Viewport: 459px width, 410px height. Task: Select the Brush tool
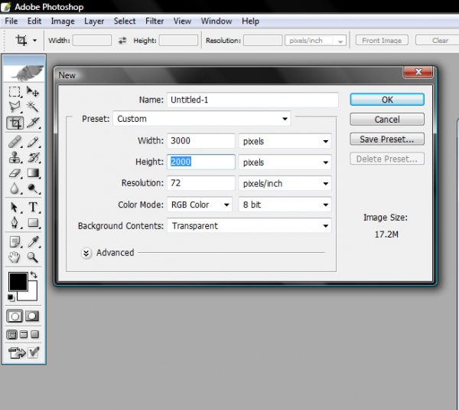coord(32,142)
